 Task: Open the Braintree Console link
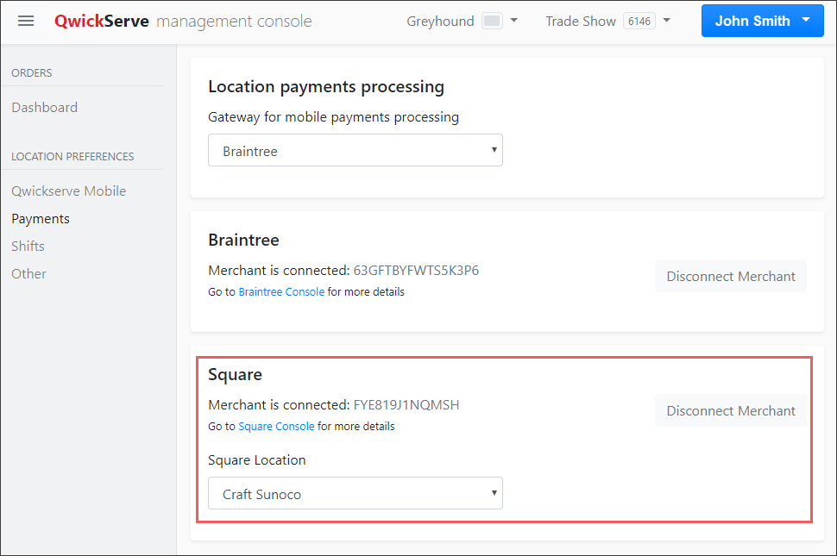tap(281, 291)
